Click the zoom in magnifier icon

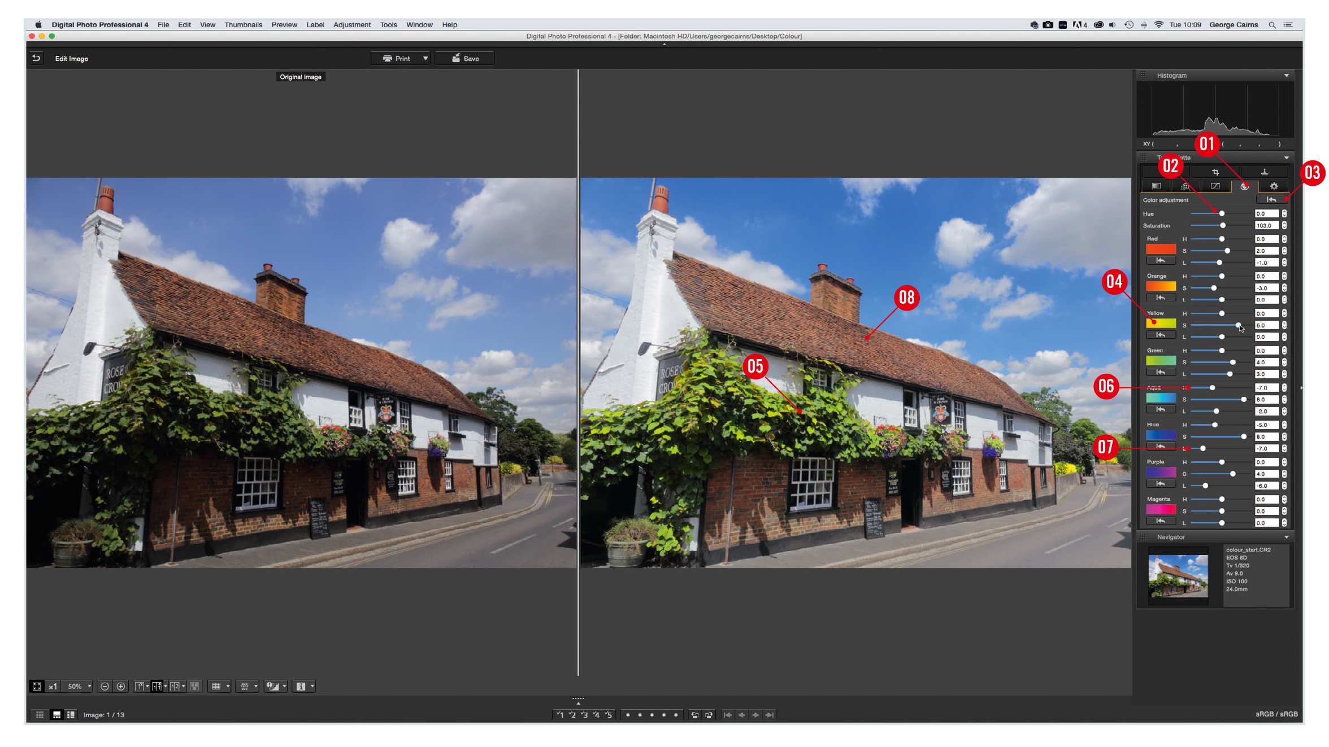point(120,686)
